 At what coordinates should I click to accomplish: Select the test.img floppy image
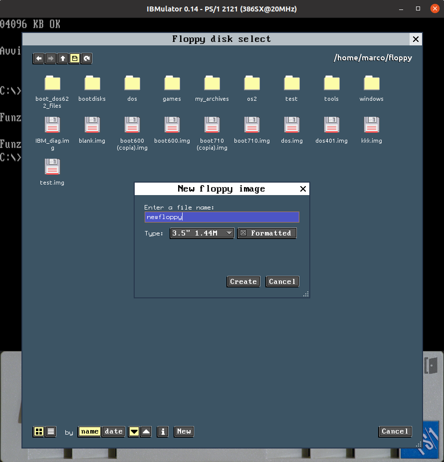pyautogui.click(x=52, y=172)
